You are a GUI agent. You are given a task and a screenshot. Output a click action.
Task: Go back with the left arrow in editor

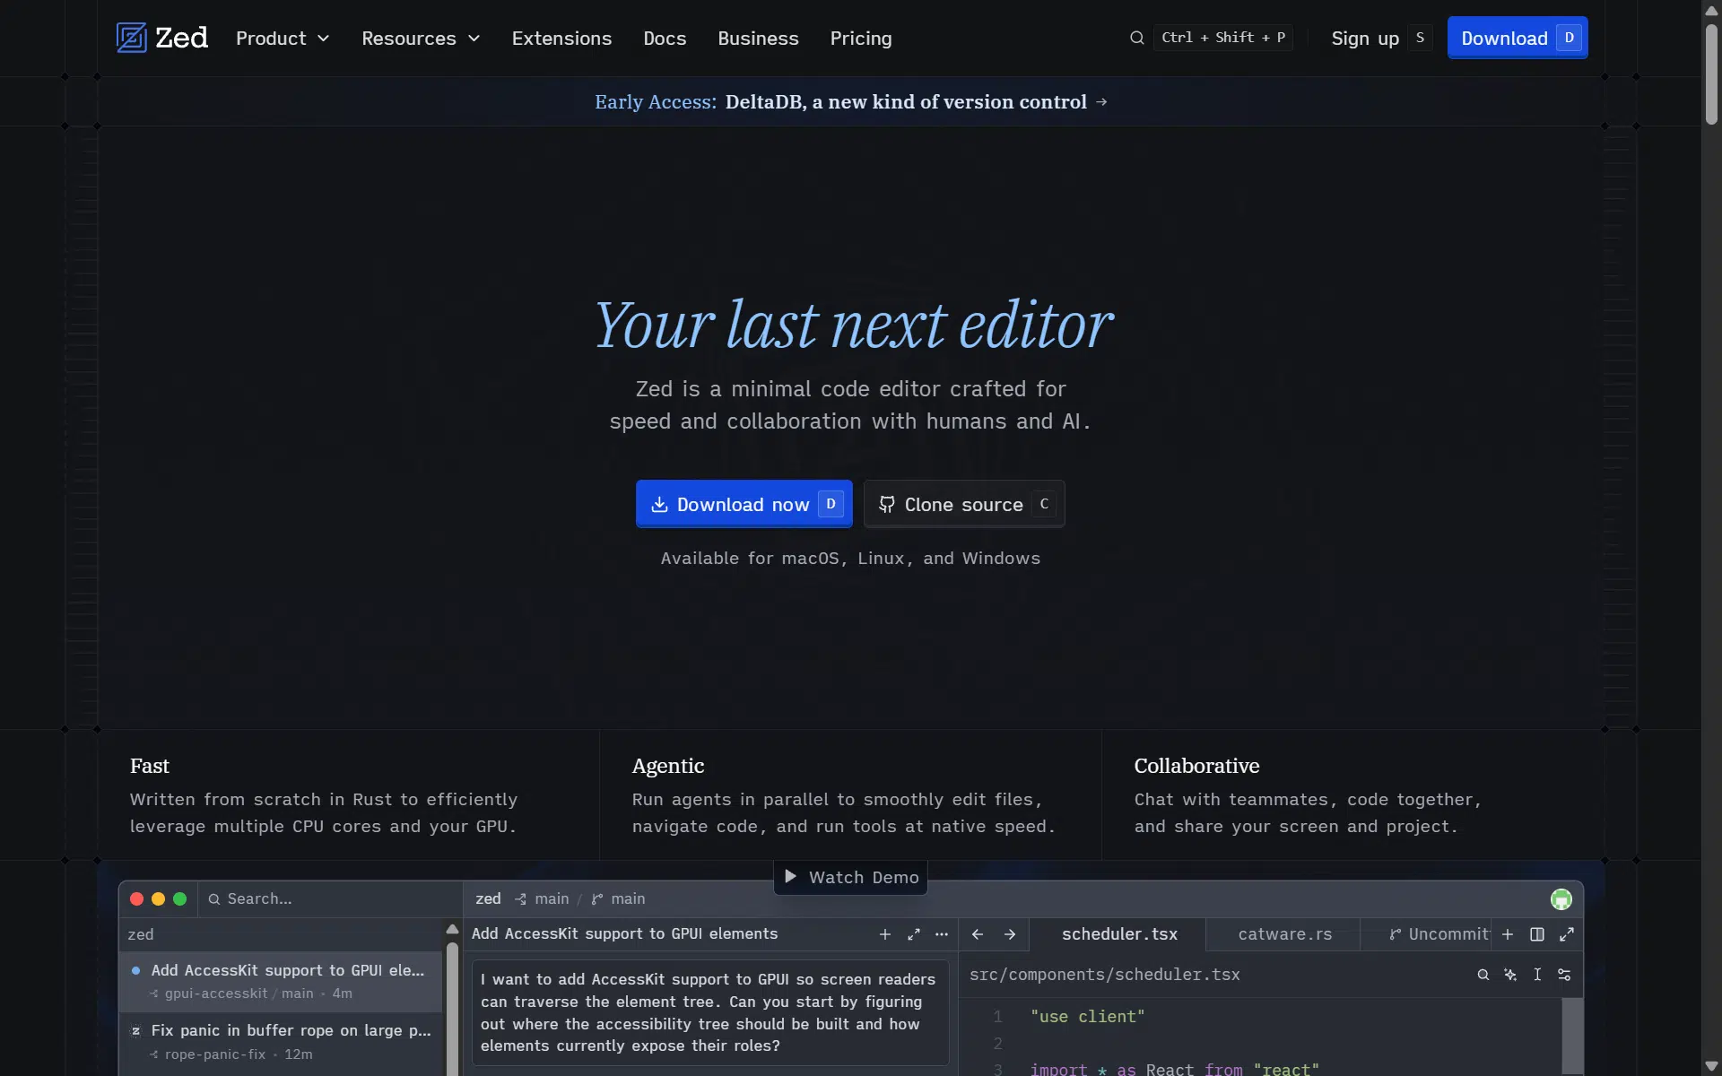click(x=978, y=934)
